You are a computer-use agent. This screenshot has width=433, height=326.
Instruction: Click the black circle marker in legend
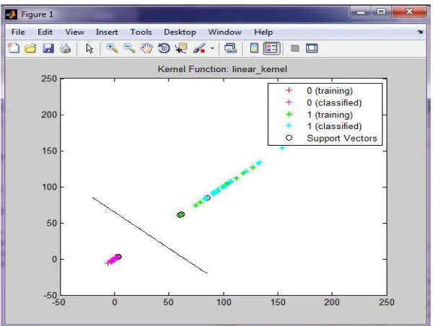click(289, 138)
